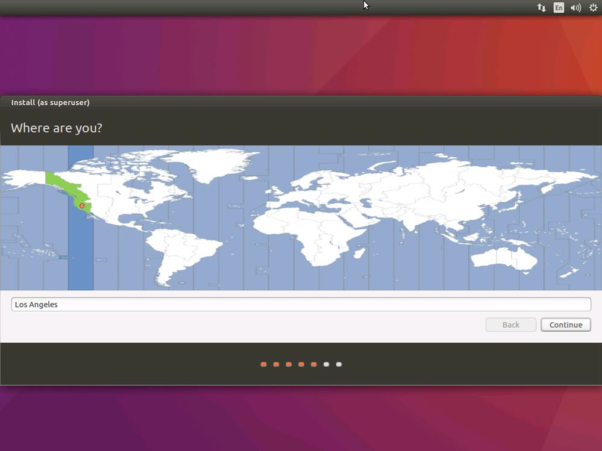Click the Los Angeles location text field
Viewport: 602px width, 451px height.
pos(301,305)
